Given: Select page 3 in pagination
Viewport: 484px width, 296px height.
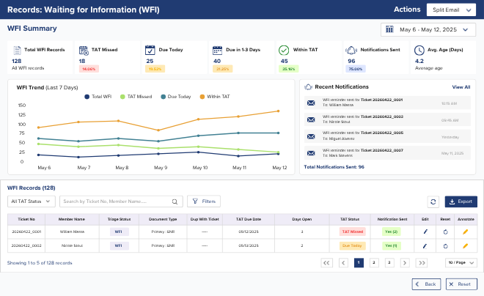Looking at the screenshot, I should pyautogui.click(x=389, y=263).
